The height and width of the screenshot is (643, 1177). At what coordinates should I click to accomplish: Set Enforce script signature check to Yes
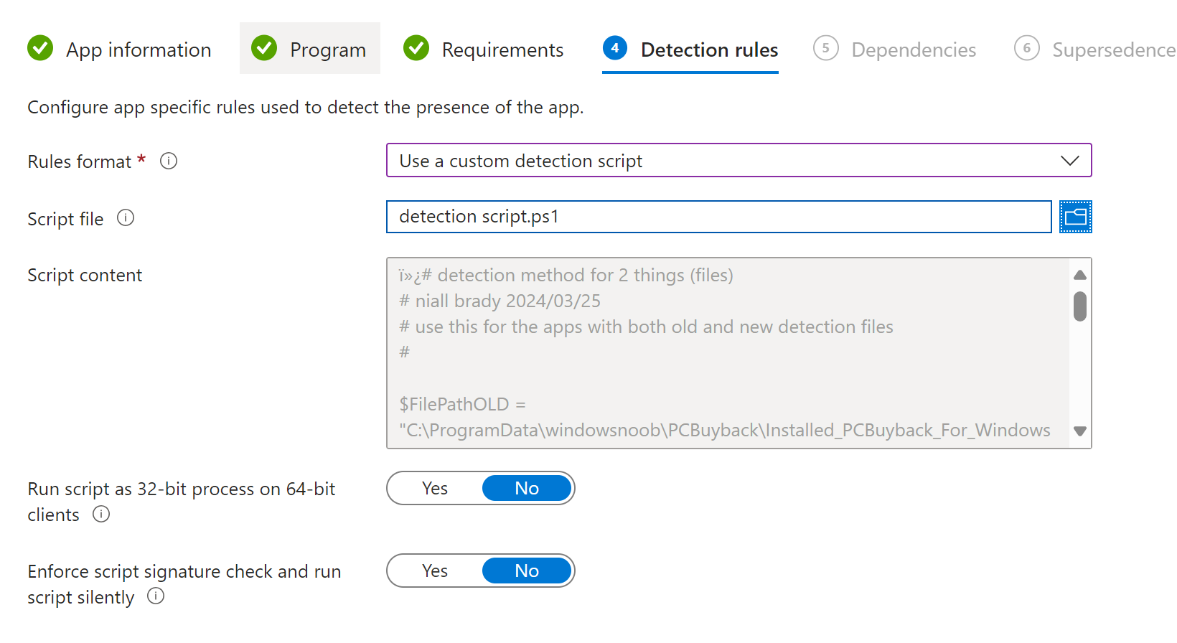click(x=435, y=571)
